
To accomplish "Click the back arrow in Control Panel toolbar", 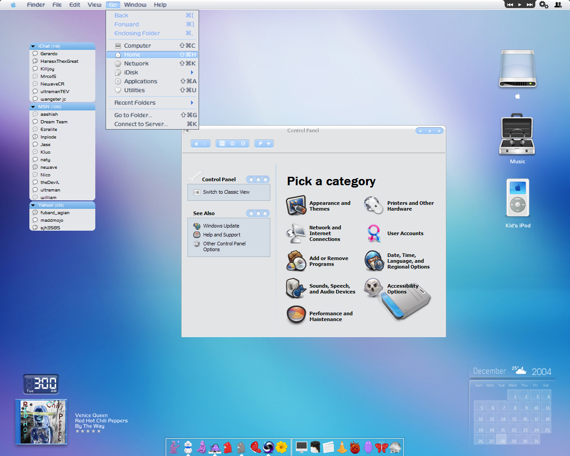I will (x=196, y=143).
